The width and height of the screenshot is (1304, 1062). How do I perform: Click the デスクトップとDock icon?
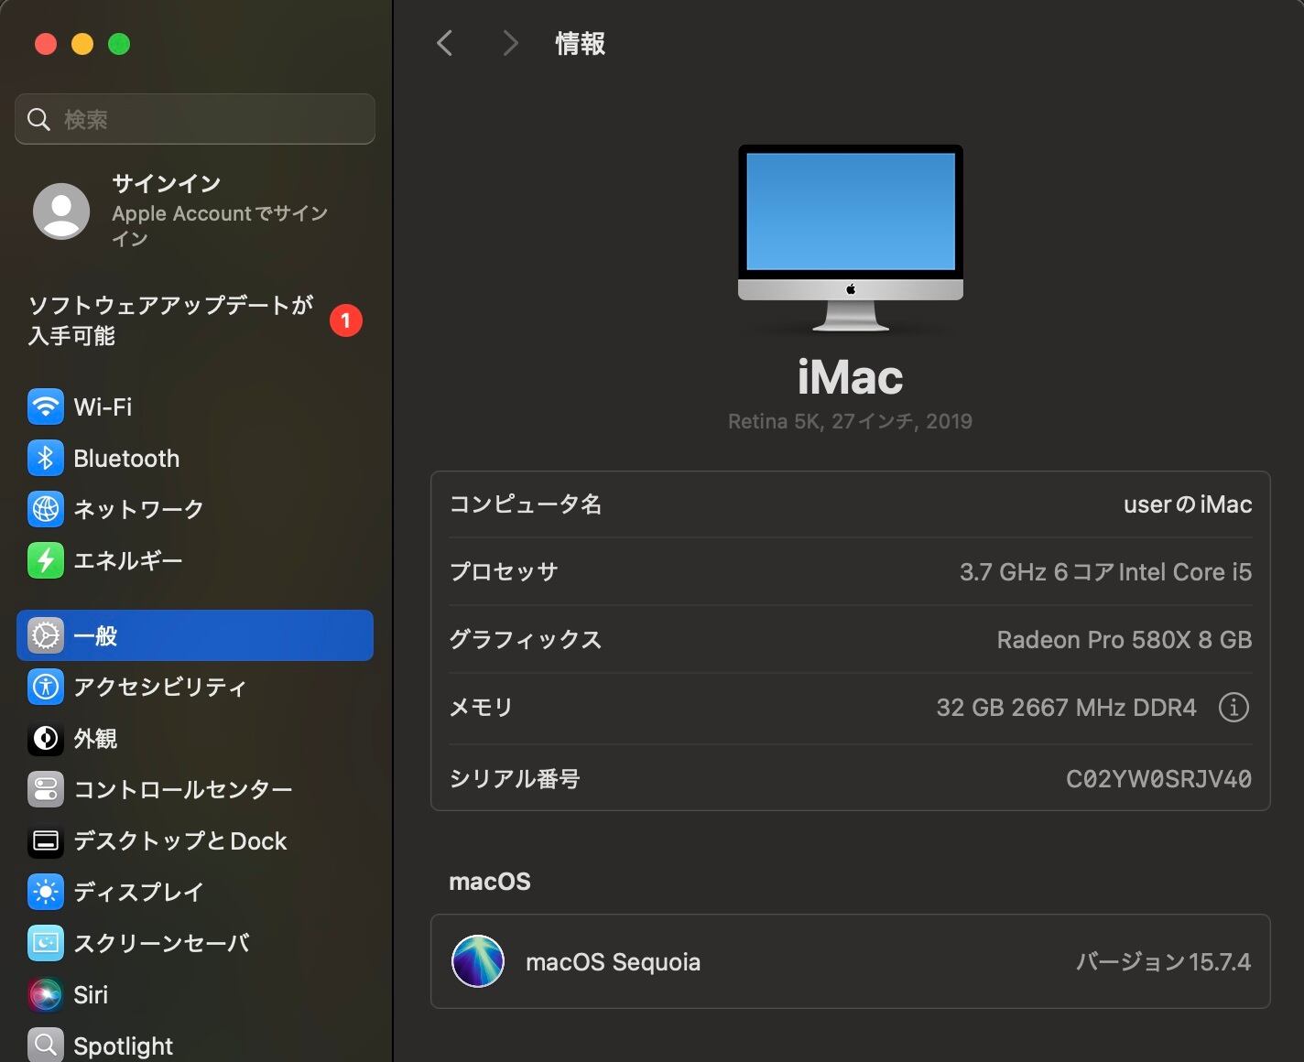pyautogui.click(x=46, y=840)
